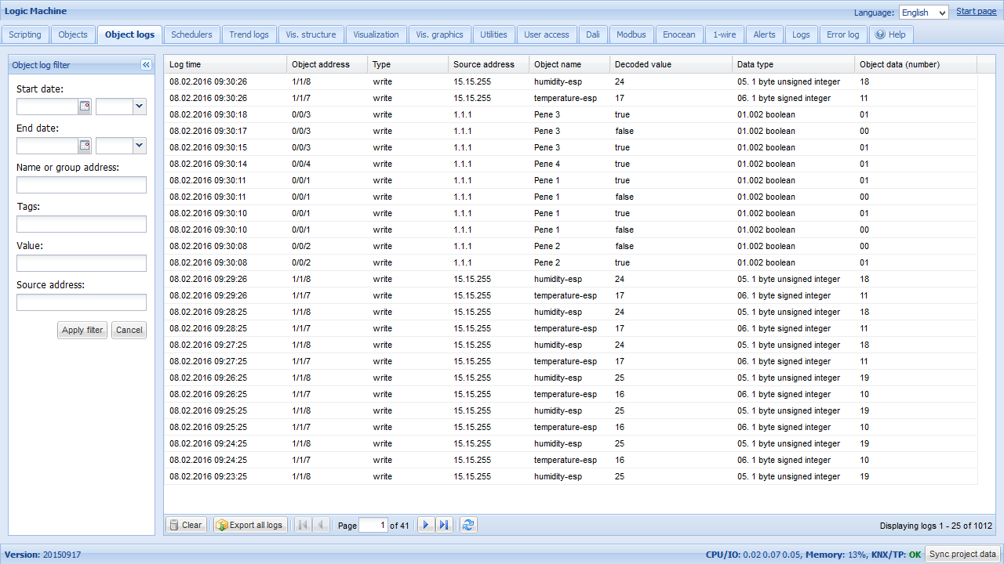Open the Vis. graphics tab
This screenshot has width=1004, height=564.
tap(439, 34)
